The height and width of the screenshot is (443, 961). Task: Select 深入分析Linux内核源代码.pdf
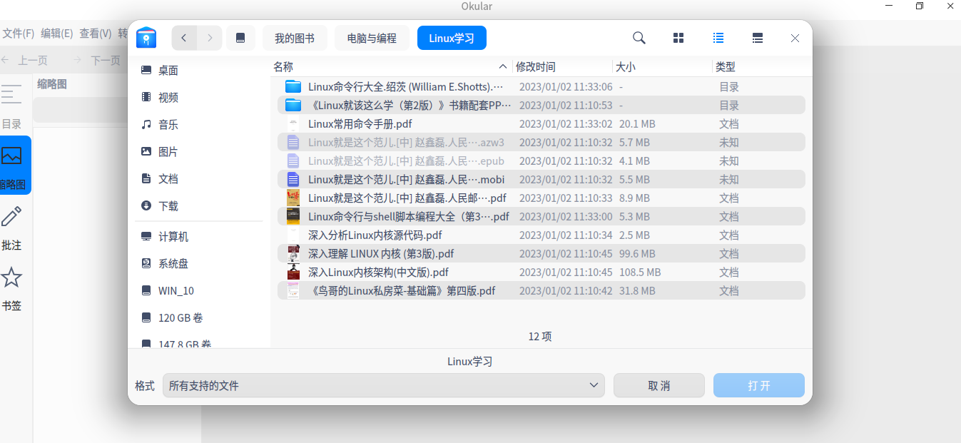tap(541, 235)
